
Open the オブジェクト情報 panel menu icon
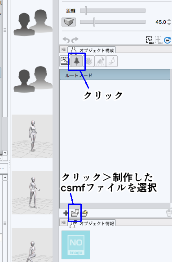63,222
